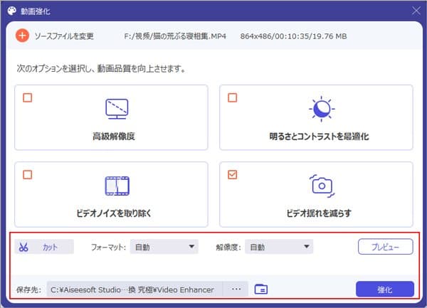
Task: Click ソースファイルを変更 to change source
Action: pos(64,36)
